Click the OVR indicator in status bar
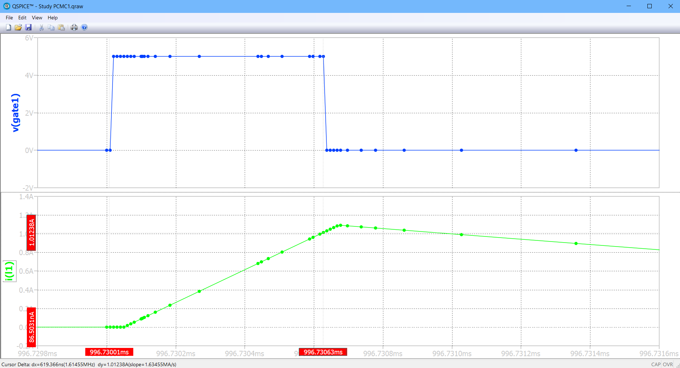This screenshot has height=368, width=680. 668,364
